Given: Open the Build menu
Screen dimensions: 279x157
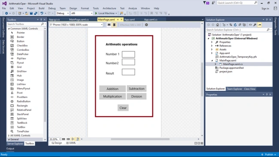Looking at the screenshot, I should (x=42, y=8).
